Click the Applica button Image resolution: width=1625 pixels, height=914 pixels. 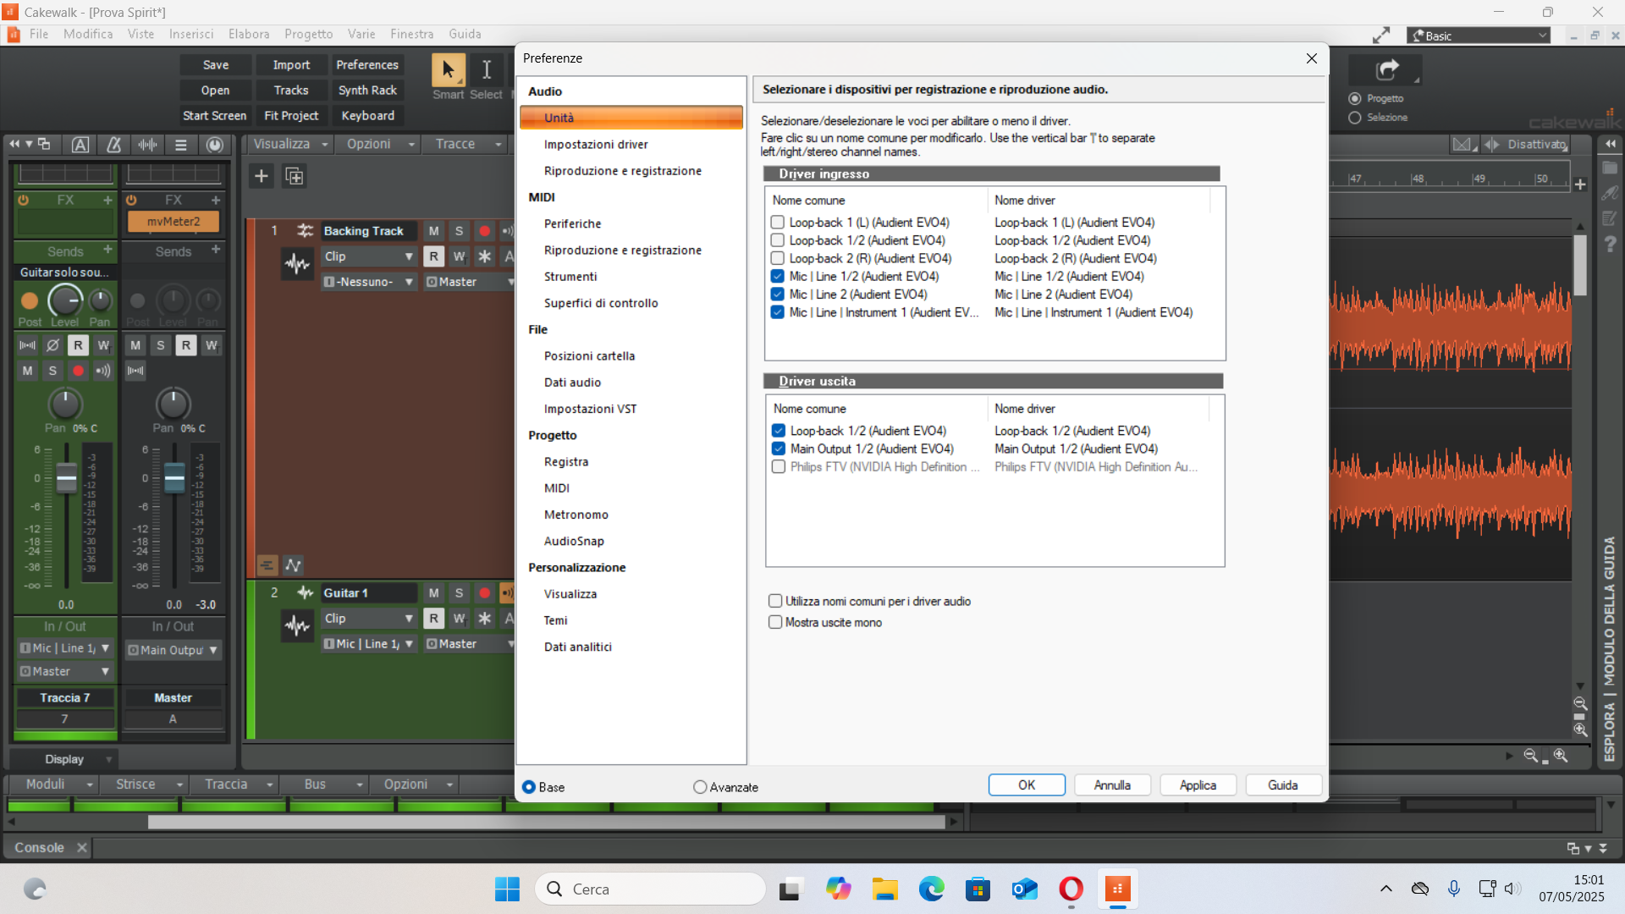1198,785
